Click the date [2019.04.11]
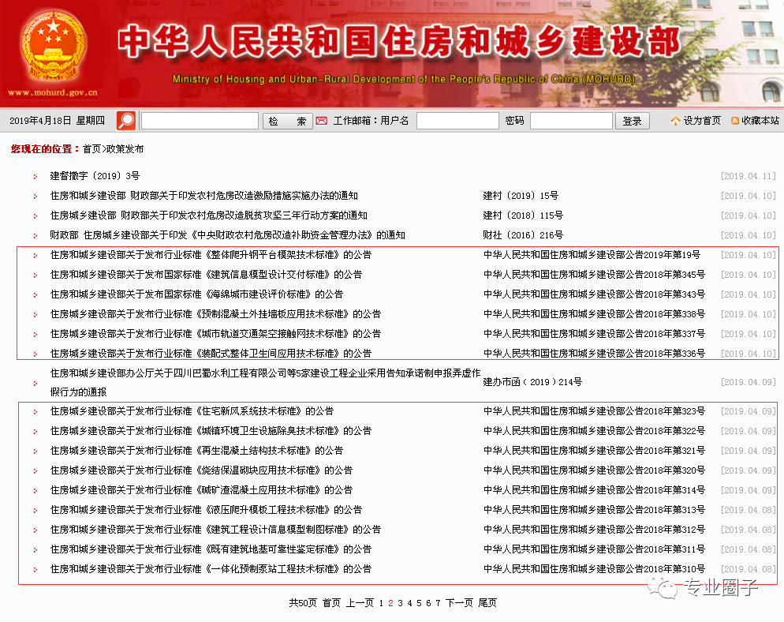784x622 pixels. tap(748, 176)
